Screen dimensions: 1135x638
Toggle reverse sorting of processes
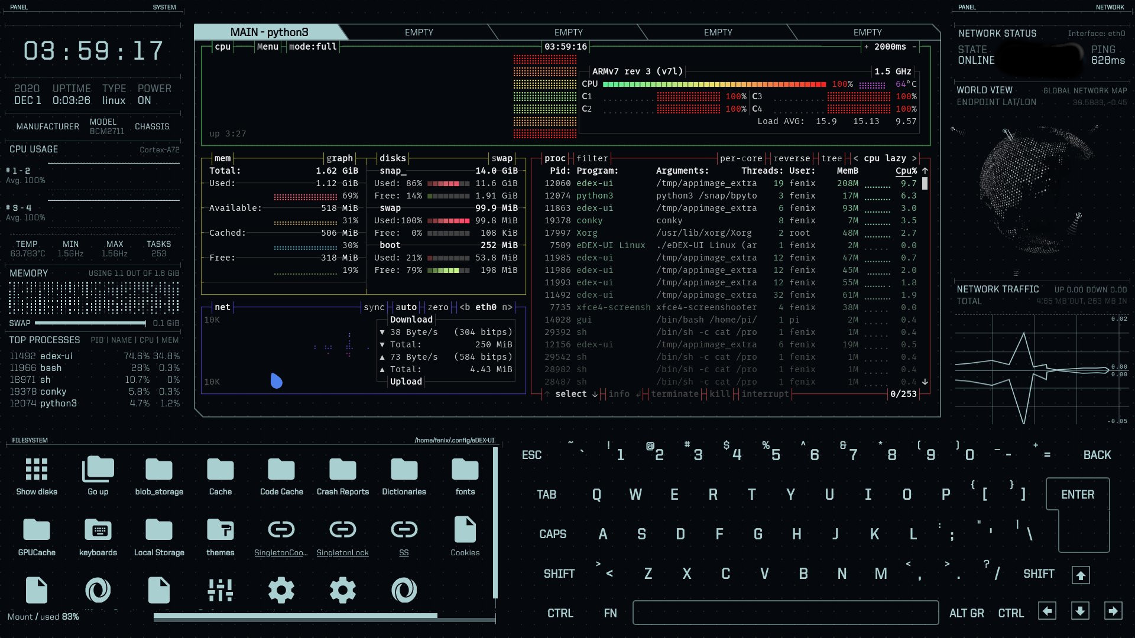[792, 158]
